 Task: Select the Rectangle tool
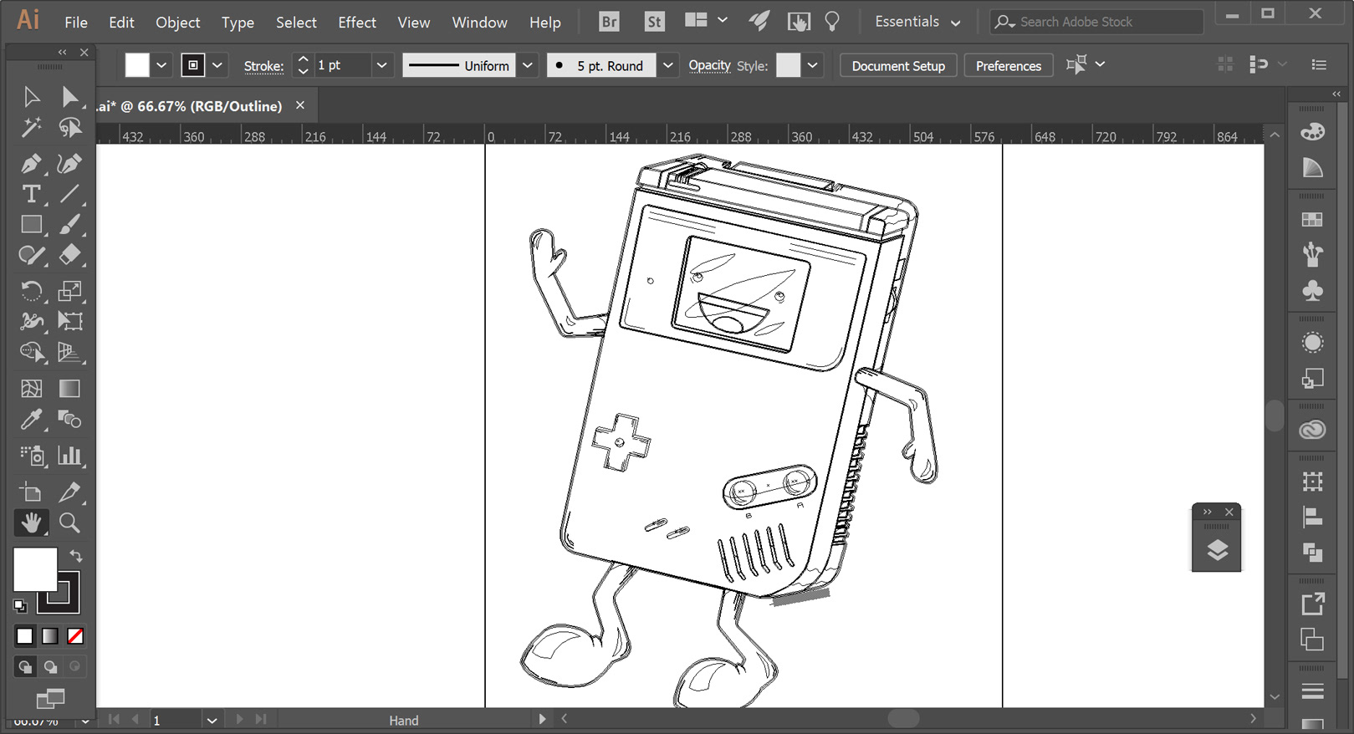click(x=32, y=224)
